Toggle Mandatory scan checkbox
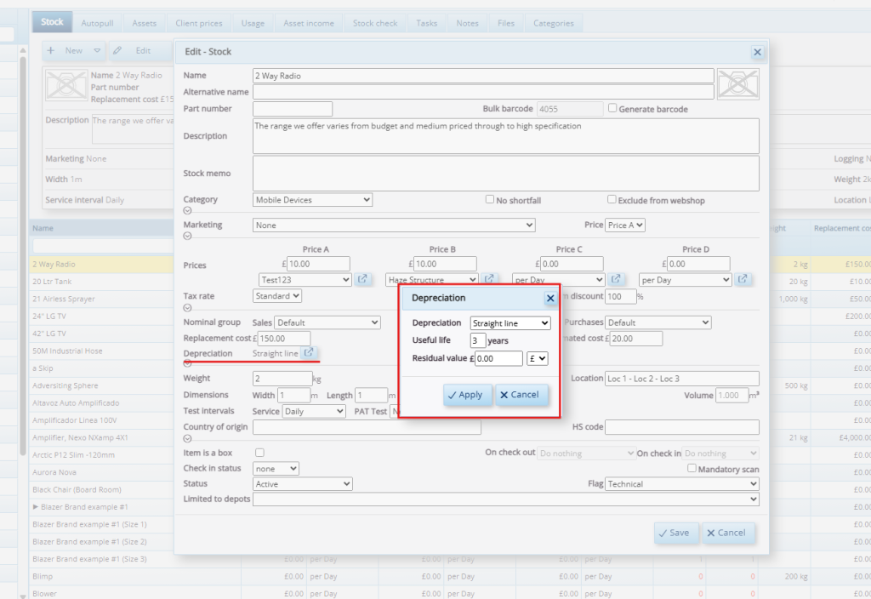 pos(692,468)
